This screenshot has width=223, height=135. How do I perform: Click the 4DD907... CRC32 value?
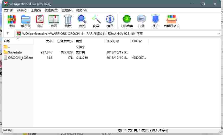(x=139, y=58)
